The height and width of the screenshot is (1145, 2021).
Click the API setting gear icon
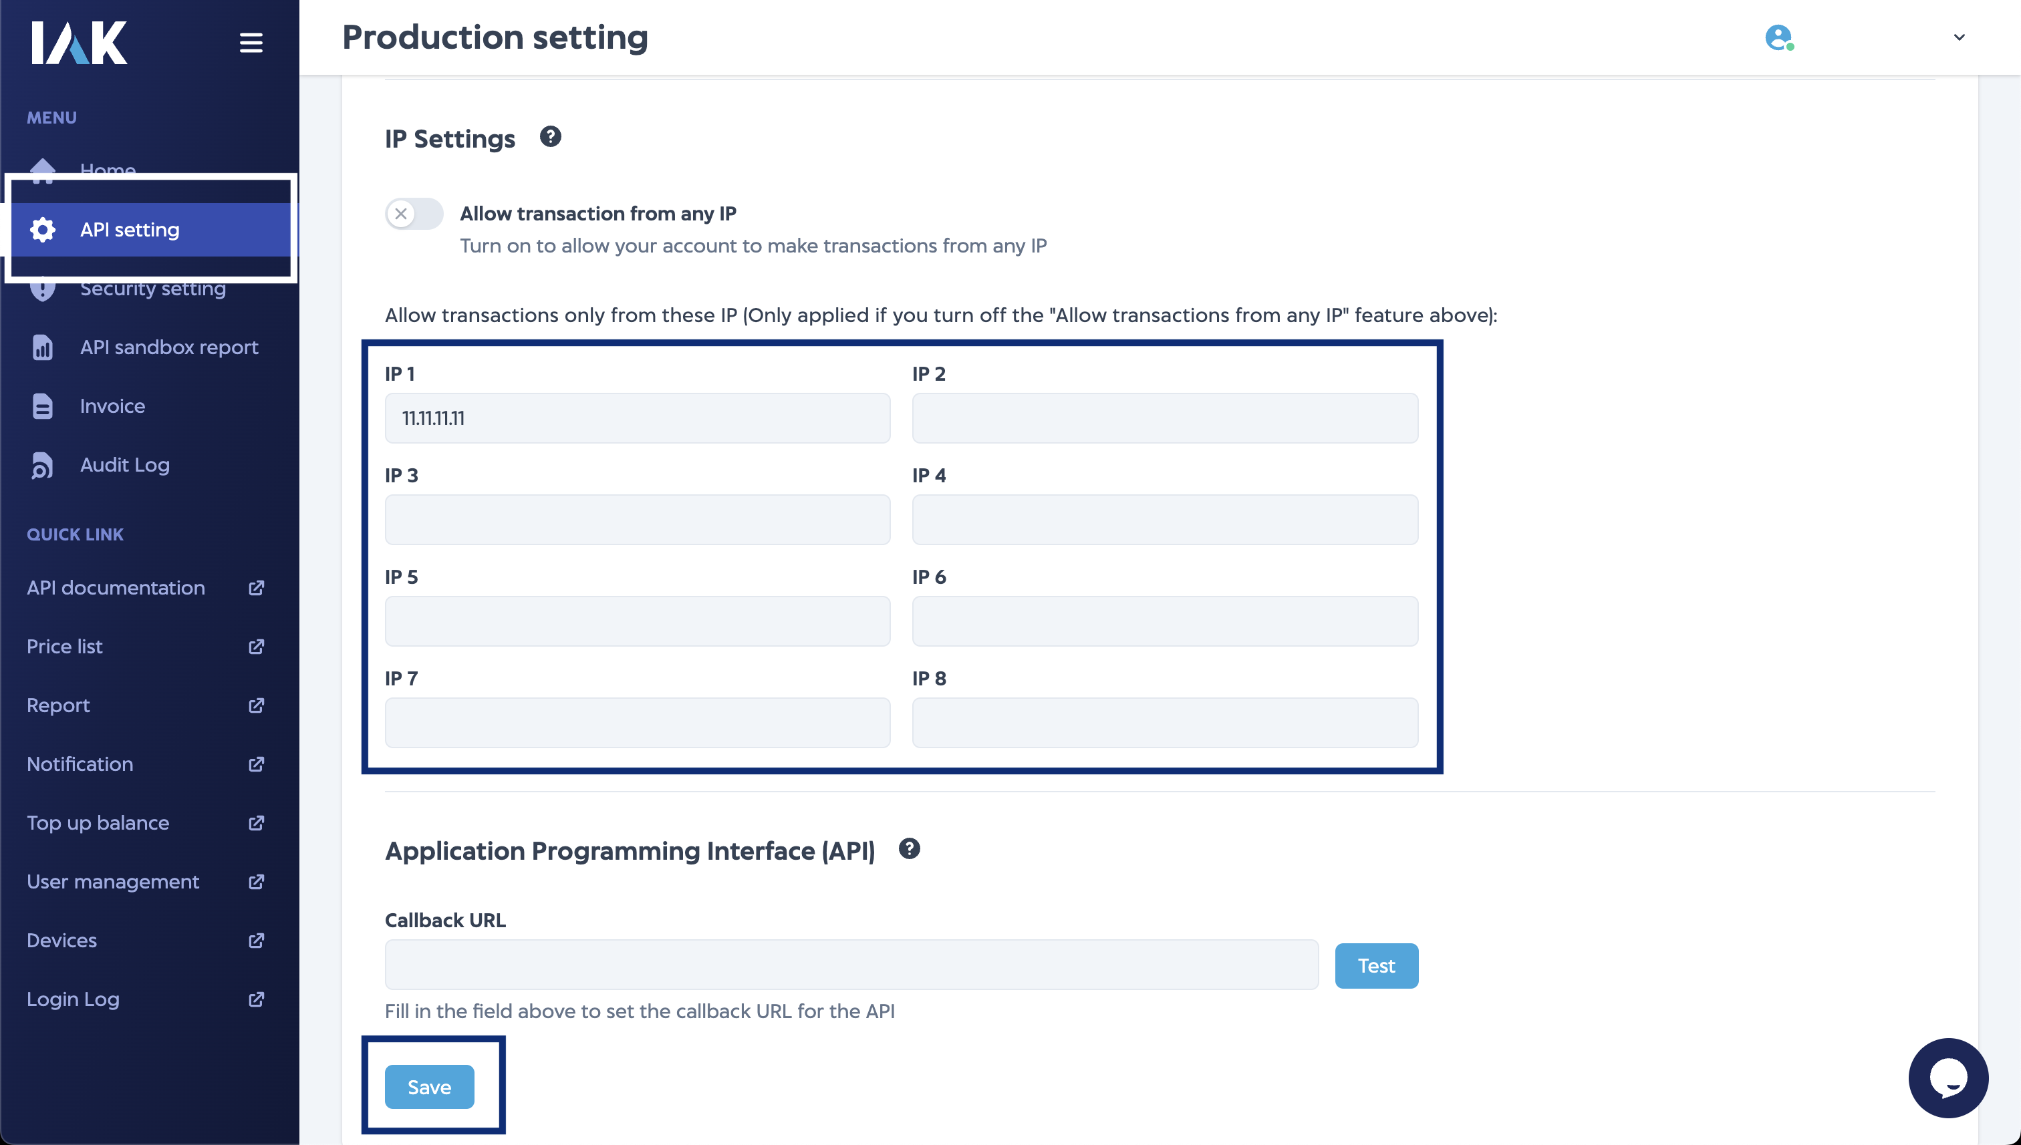(x=41, y=229)
